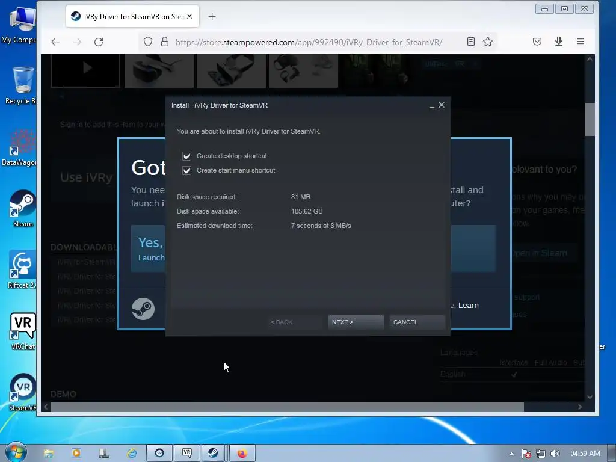This screenshot has height=462, width=616.
Task: Open the Firefox hamburger menu
Action: [x=581, y=42]
